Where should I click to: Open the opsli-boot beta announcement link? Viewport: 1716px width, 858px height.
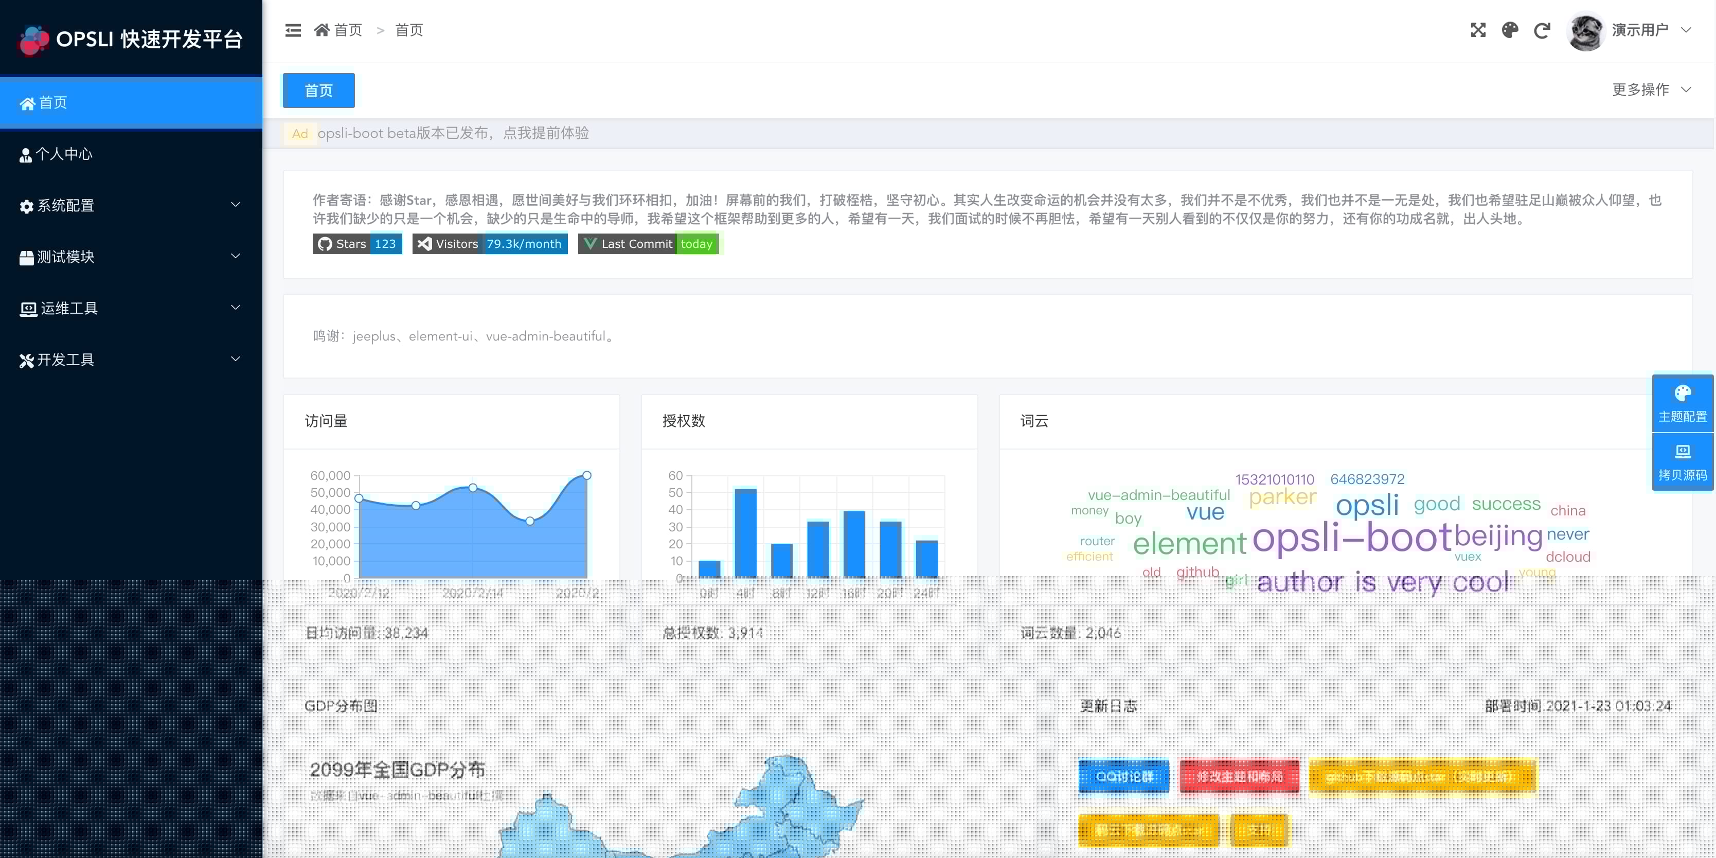click(453, 133)
